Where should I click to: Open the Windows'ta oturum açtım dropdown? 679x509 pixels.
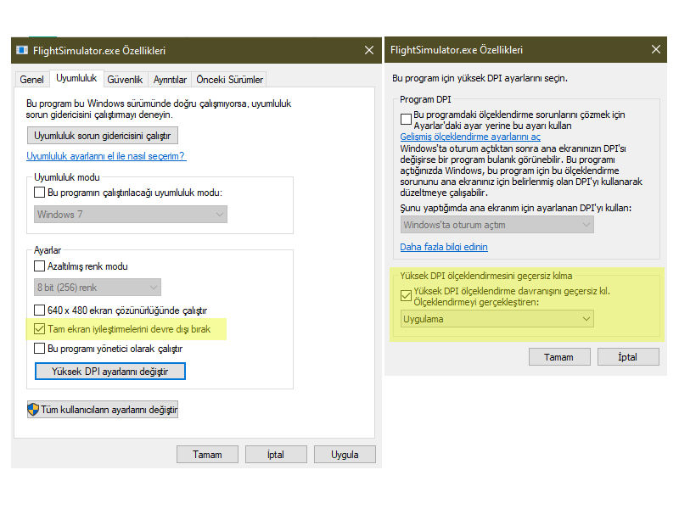(497, 225)
